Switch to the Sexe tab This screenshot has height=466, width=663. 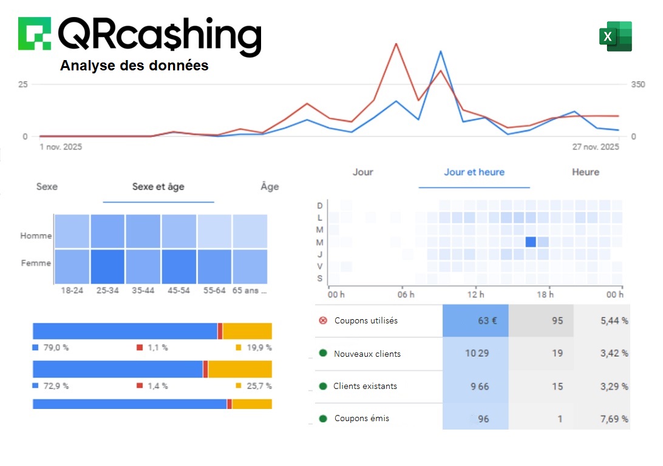[47, 187]
